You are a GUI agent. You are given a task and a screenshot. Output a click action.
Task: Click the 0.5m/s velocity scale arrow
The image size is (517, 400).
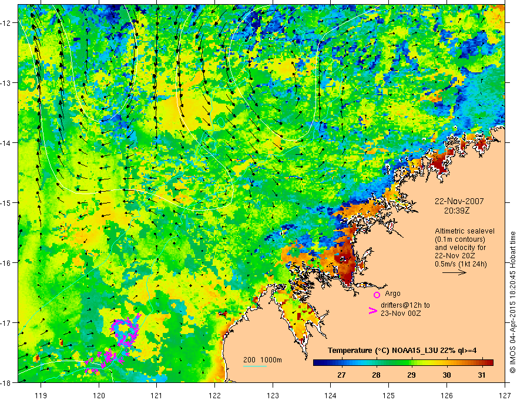(x=454, y=272)
